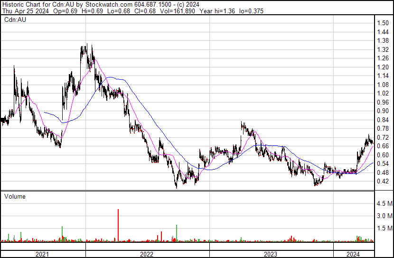Click the 0.66 price axis label
394x258 pixels.
tap(383, 146)
